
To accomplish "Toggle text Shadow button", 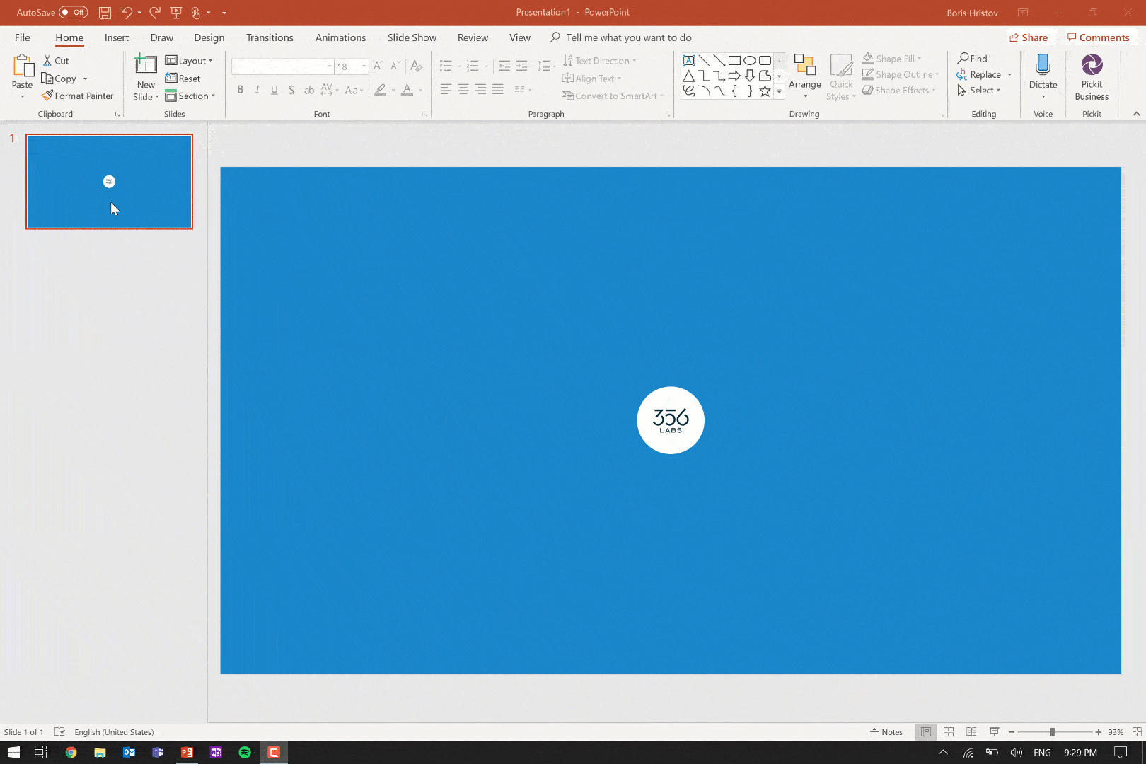I will (291, 90).
